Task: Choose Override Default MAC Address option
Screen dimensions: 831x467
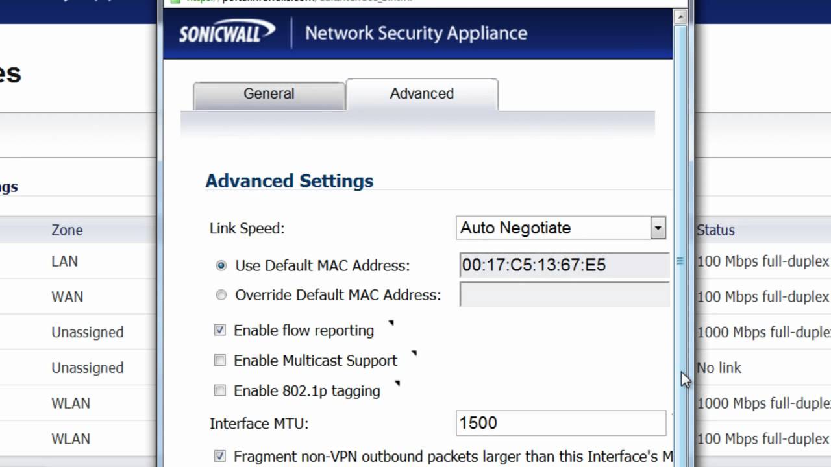Action: pyautogui.click(x=221, y=295)
